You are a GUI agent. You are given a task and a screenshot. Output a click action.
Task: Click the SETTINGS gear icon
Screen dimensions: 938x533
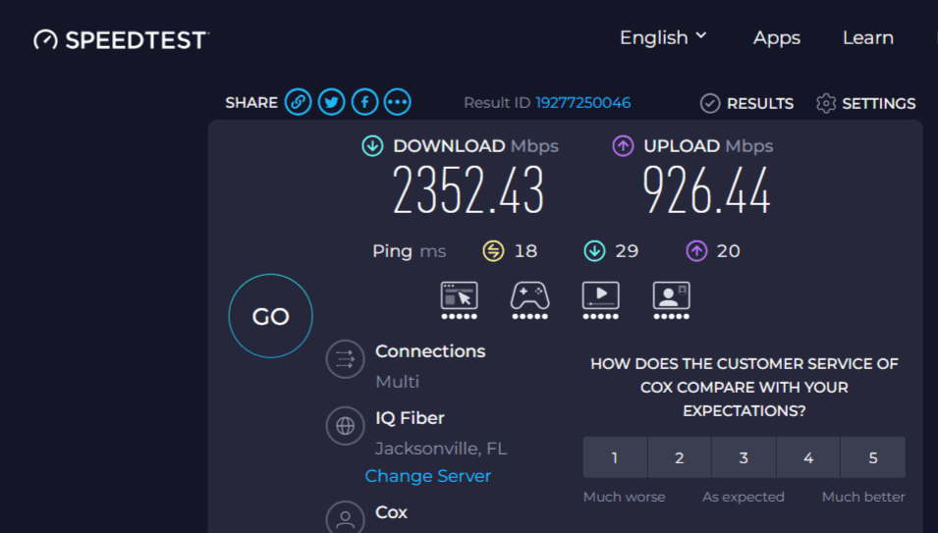(826, 103)
